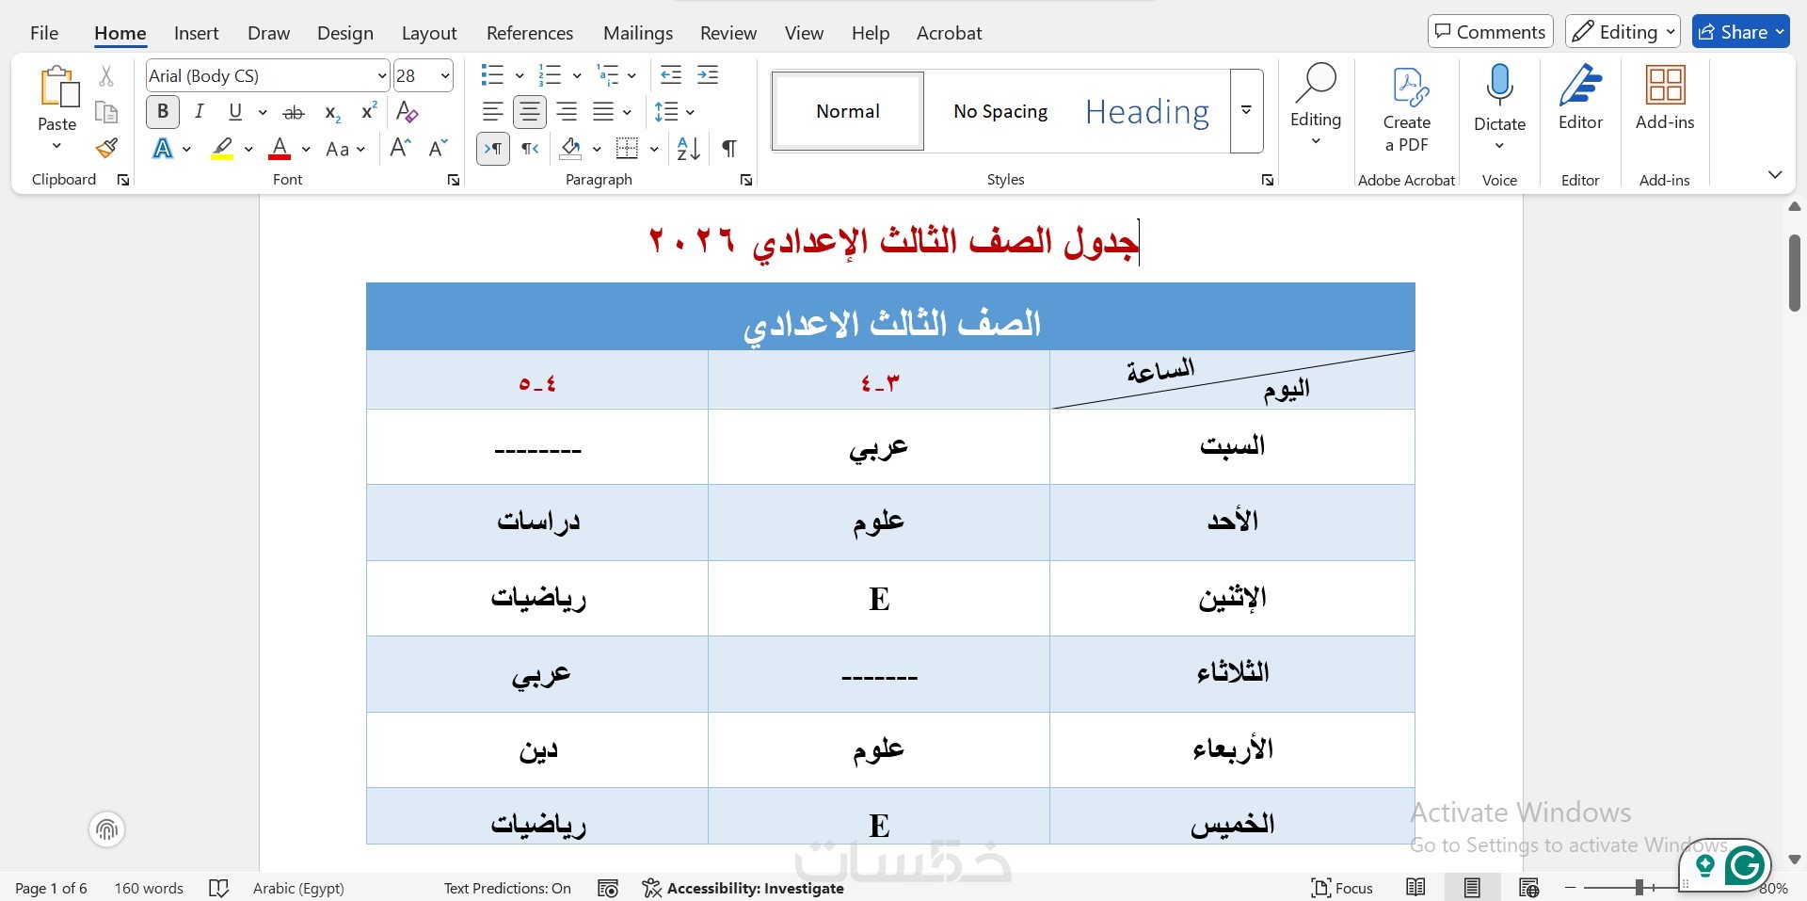Switch to the References tab
The width and height of the screenshot is (1807, 901).
(x=530, y=33)
